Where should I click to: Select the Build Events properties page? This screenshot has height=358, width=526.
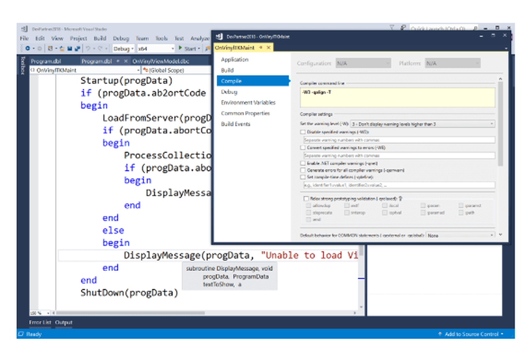(236, 124)
